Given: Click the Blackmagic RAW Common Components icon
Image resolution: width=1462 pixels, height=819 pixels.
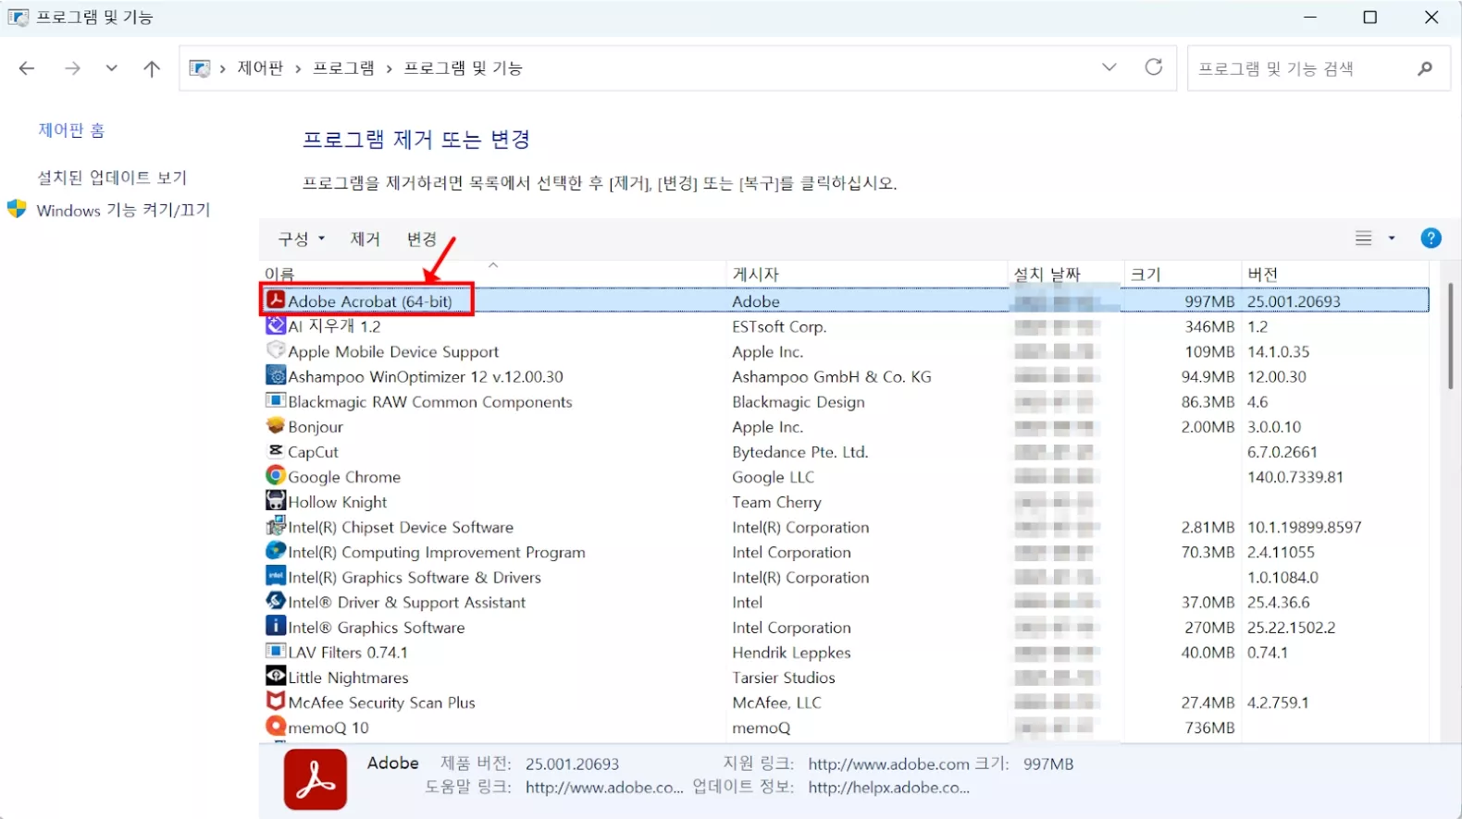Looking at the screenshot, I should (x=275, y=400).
